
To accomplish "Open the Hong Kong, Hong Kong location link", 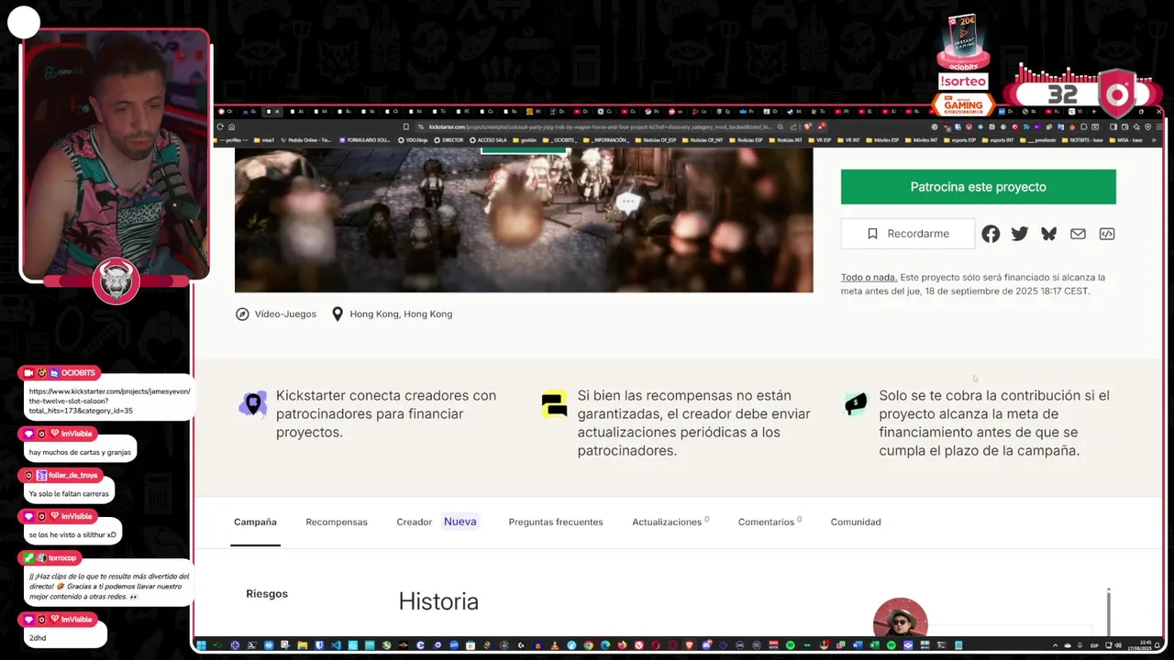I will 401,313.
